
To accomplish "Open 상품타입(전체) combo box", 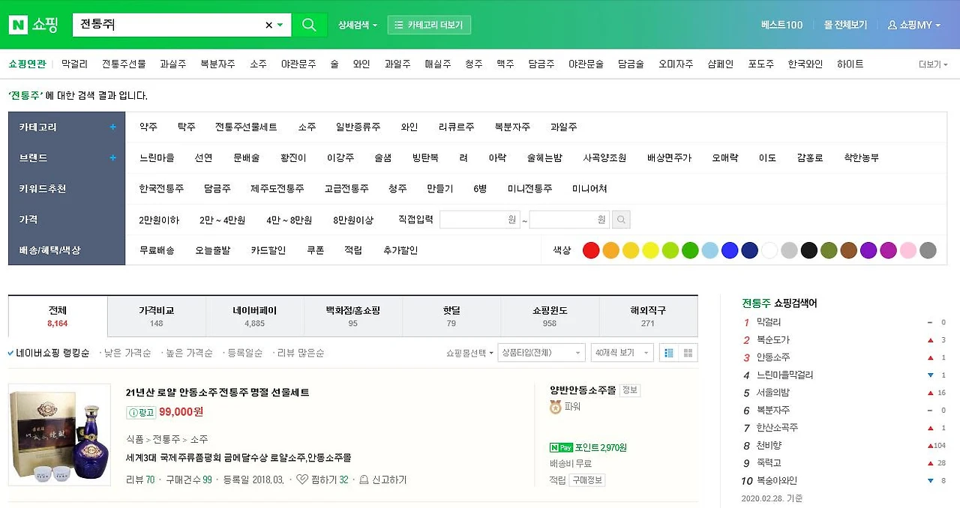I will pyautogui.click(x=541, y=353).
